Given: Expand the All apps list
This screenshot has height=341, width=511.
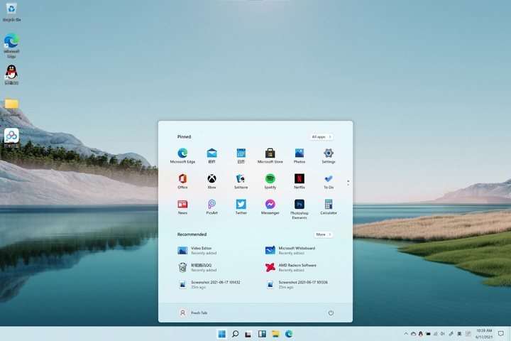Looking at the screenshot, I should (321, 136).
